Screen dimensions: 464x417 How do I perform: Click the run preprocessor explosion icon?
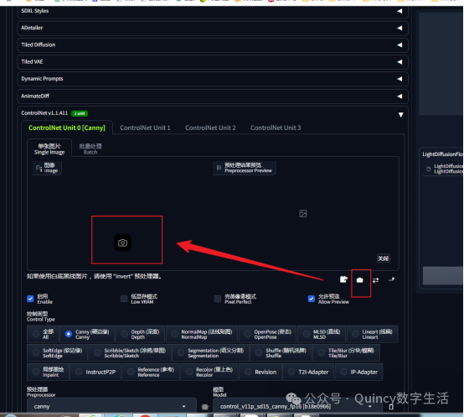(x=204, y=407)
